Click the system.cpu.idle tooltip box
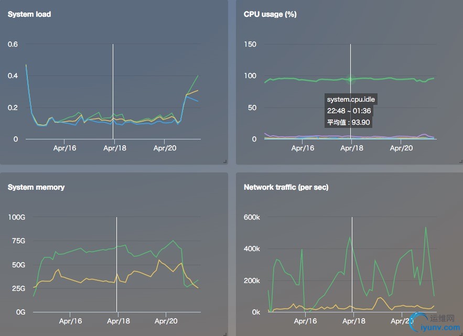Screen dimensions: 463x336 pos(350,111)
